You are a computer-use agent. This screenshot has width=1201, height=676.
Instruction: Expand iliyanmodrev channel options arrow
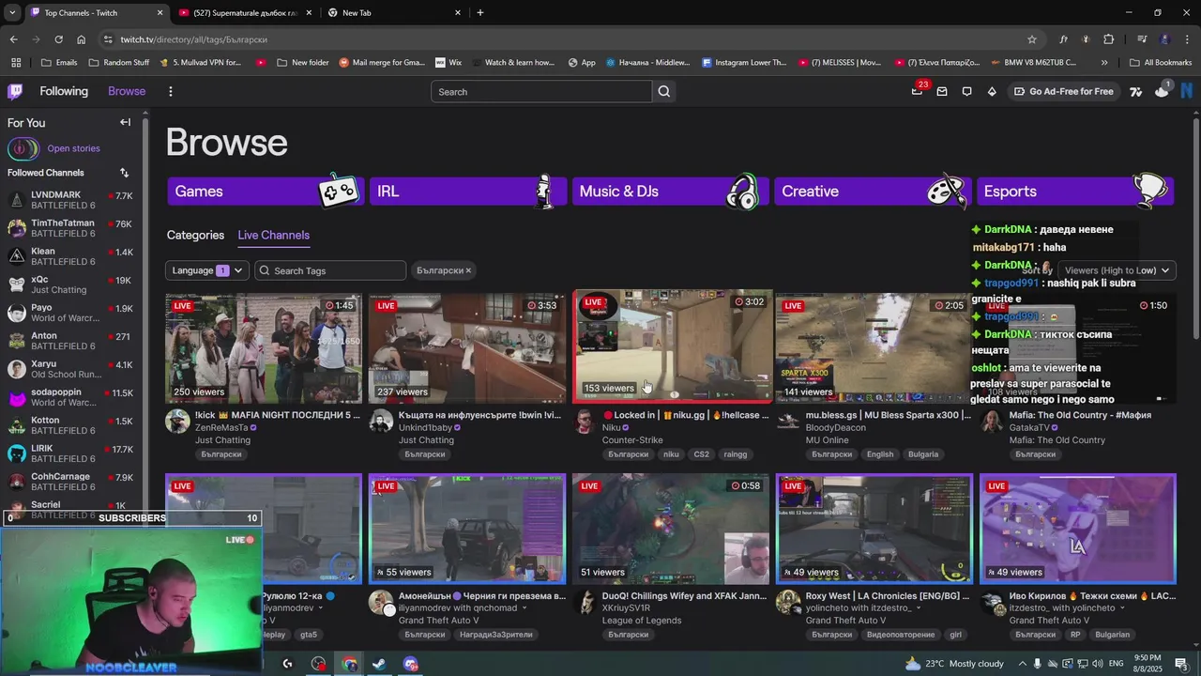pos(320,607)
